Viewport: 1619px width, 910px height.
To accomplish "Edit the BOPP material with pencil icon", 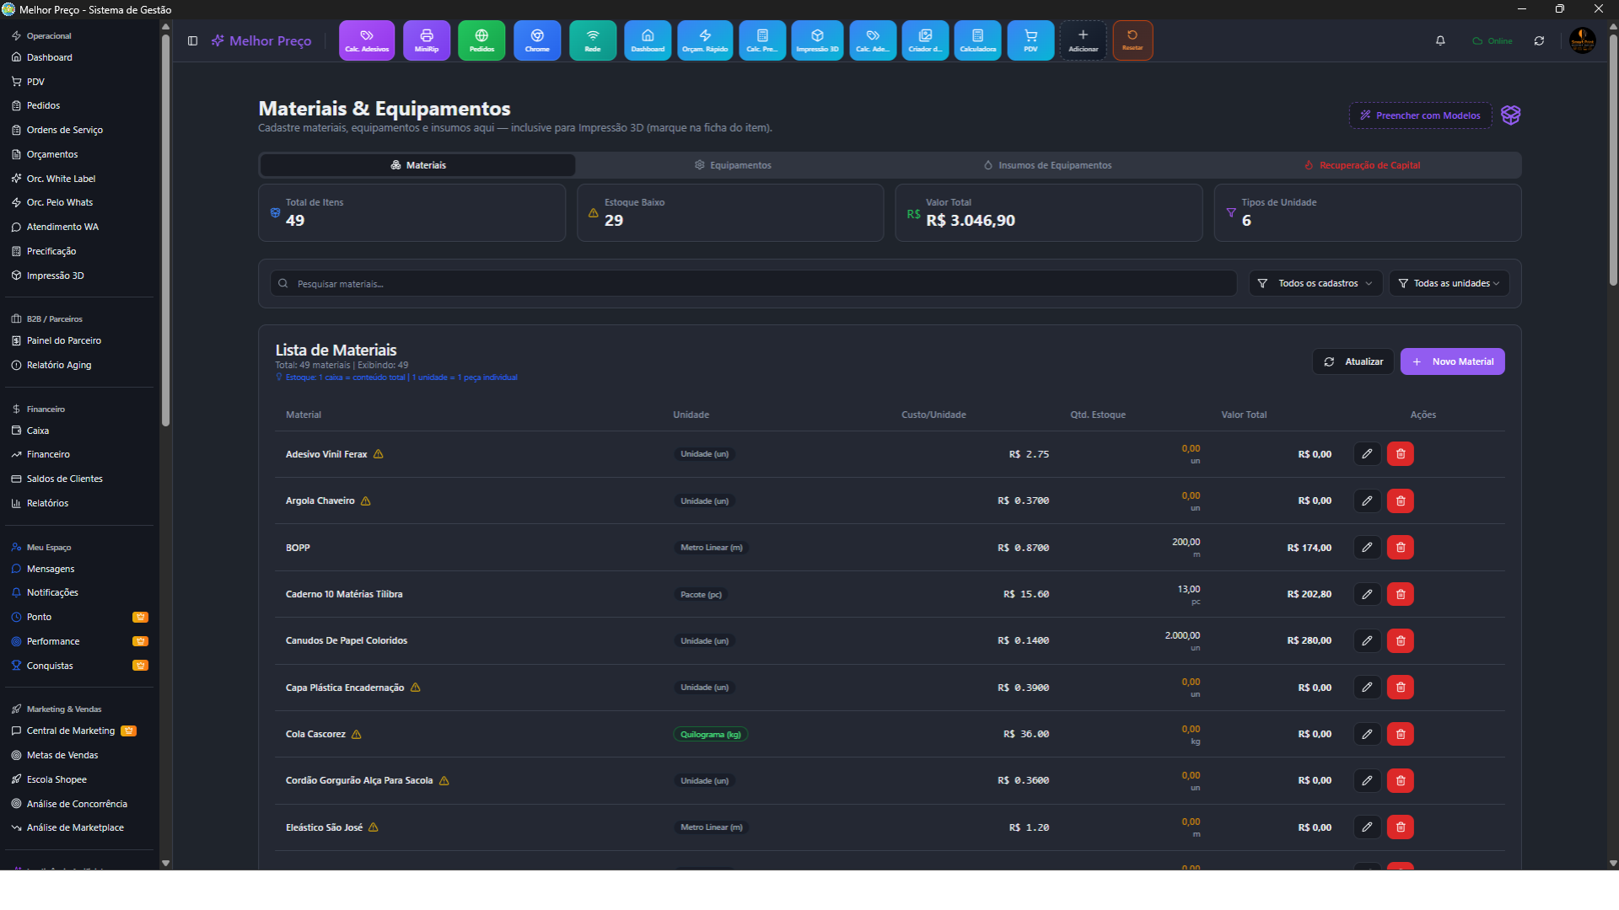I will (x=1367, y=548).
